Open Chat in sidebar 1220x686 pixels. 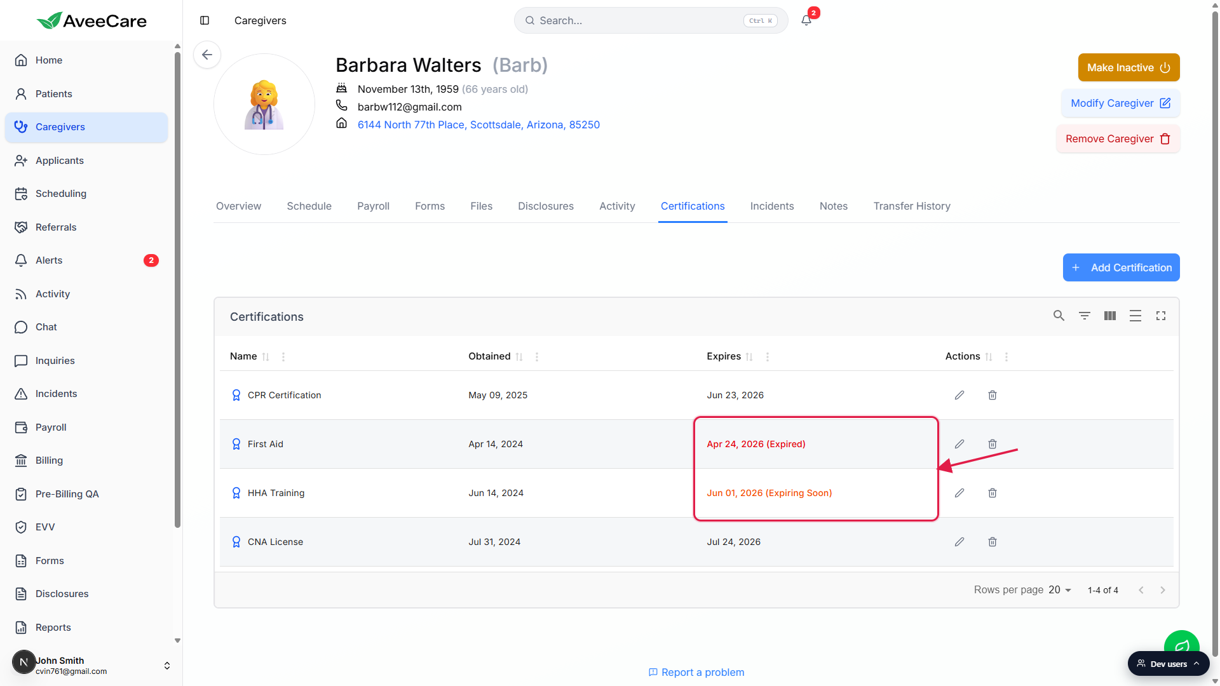[x=86, y=327]
